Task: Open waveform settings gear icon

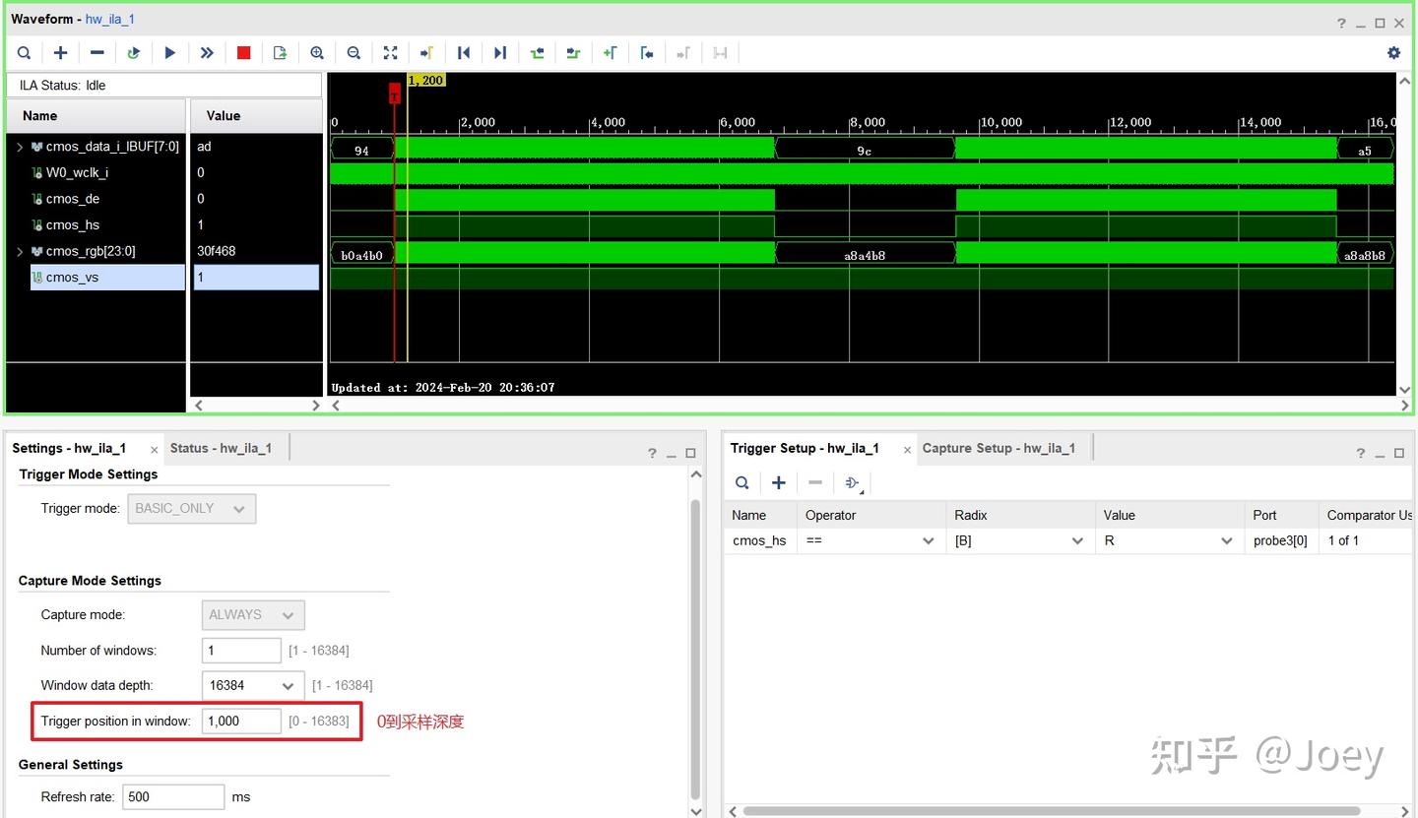Action: coord(1393,52)
